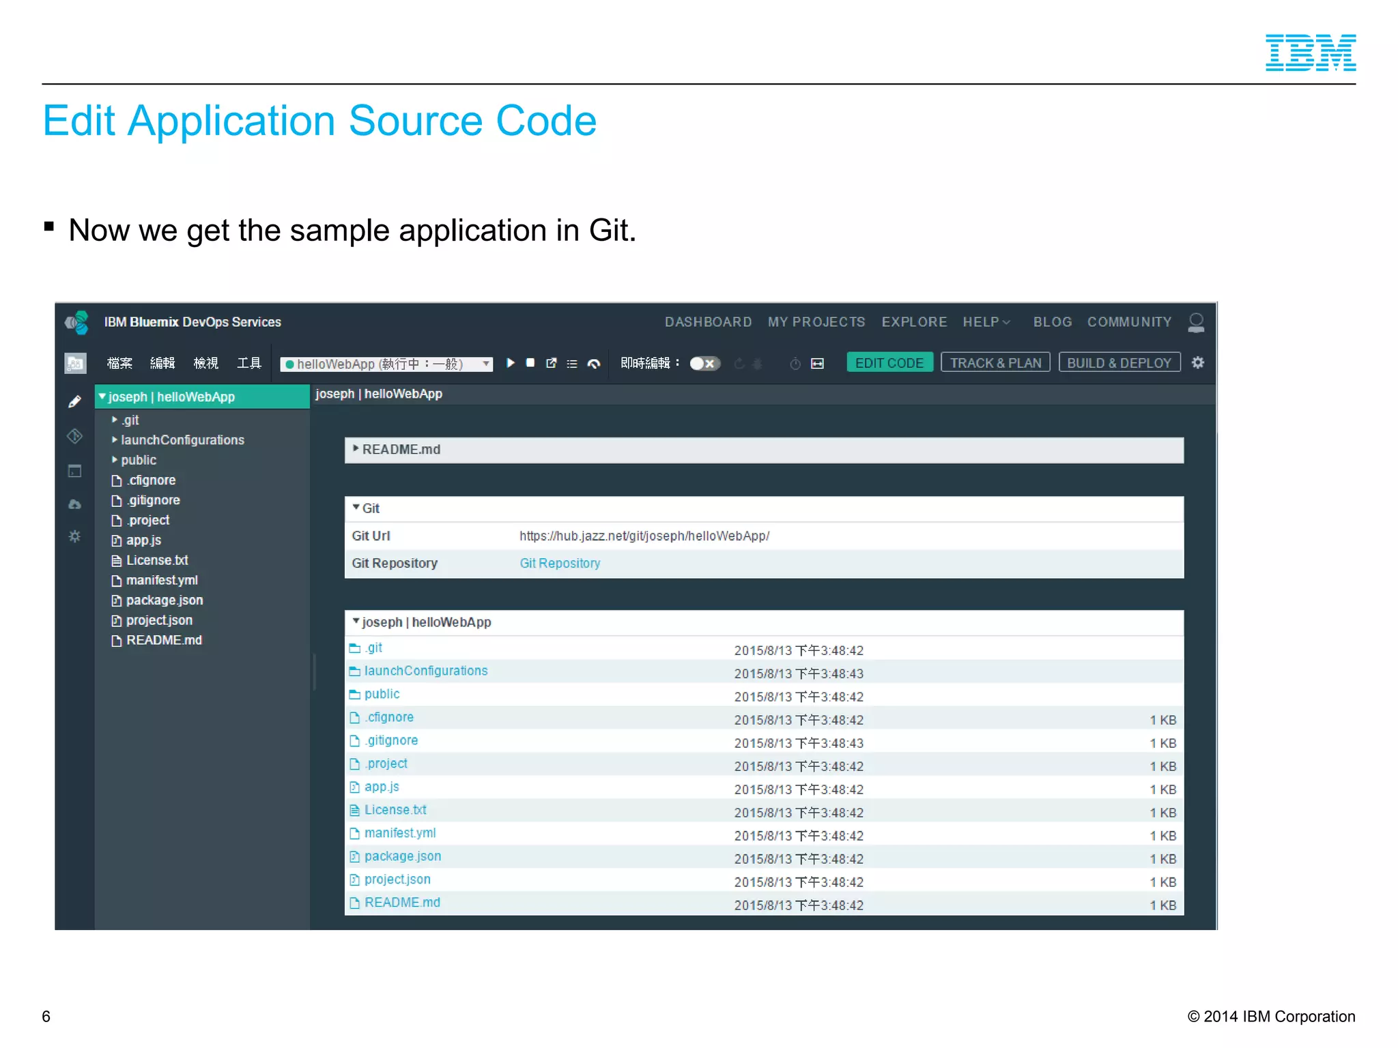Open the 檢視 menu
Screen dimensions: 1398x1048
pyautogui.click(x=205, y=363)
